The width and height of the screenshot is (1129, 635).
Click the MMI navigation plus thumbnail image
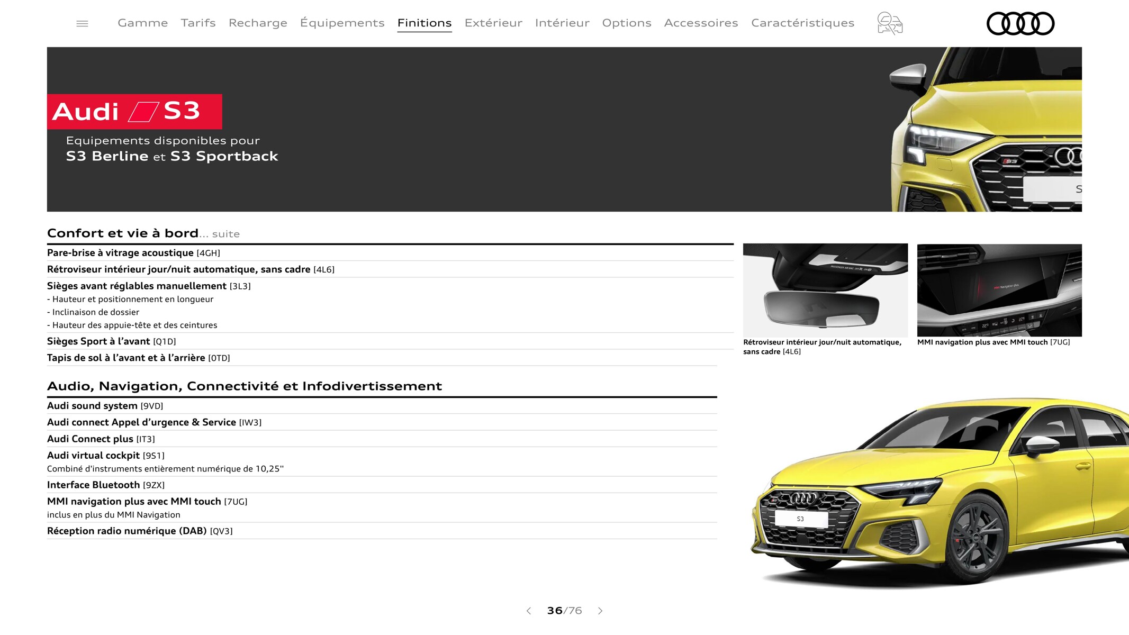pos(999,290)
